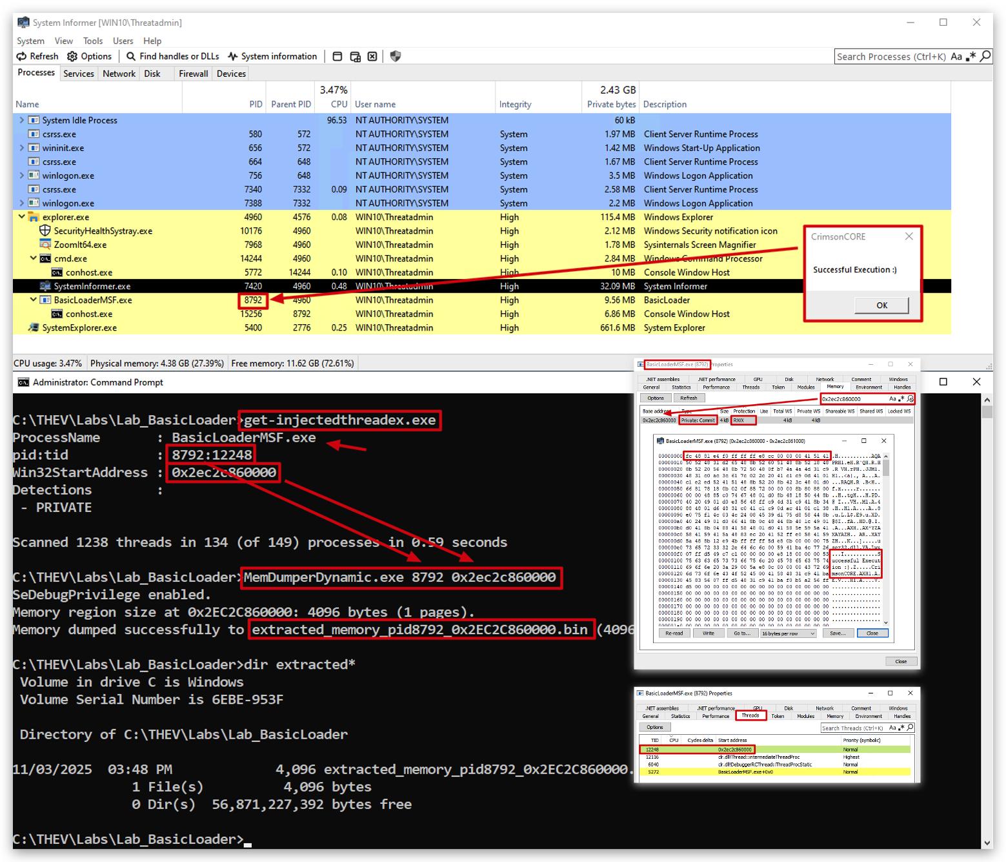Open the System information graph window

click(272, 56)
